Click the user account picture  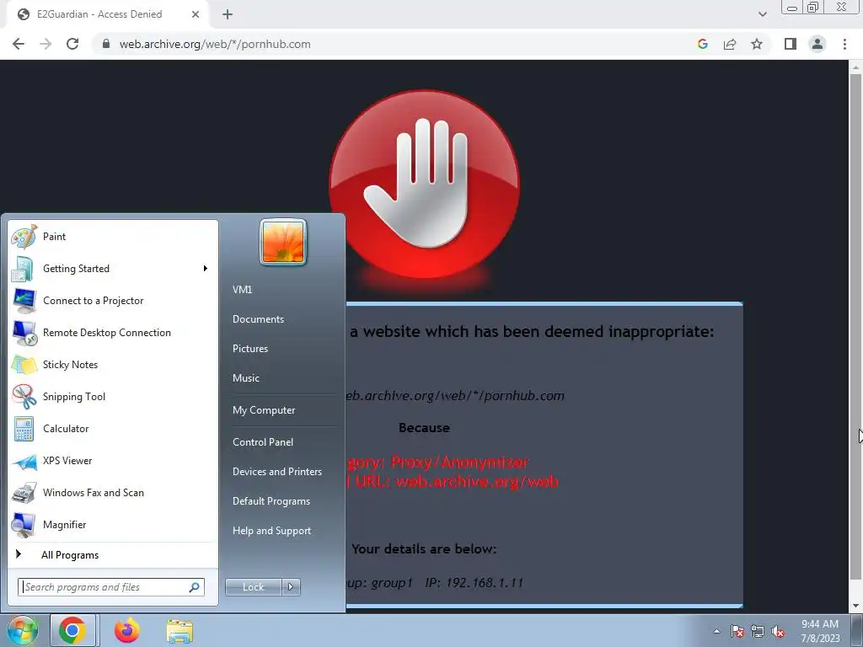click(x=283, y=242)
